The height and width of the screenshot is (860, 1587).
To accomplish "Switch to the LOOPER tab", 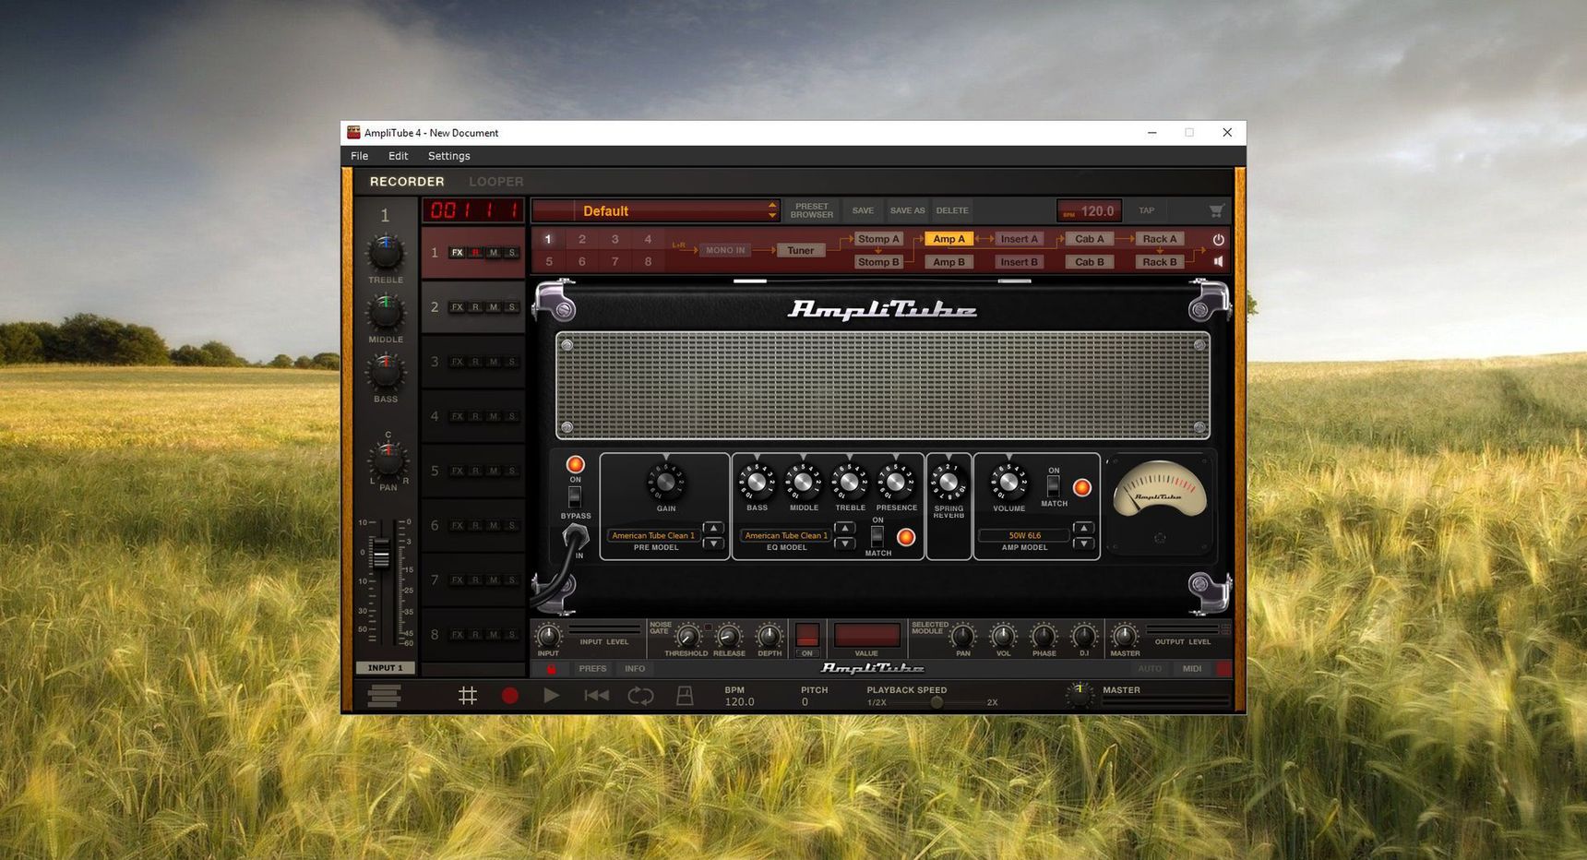I will point(495,182).
